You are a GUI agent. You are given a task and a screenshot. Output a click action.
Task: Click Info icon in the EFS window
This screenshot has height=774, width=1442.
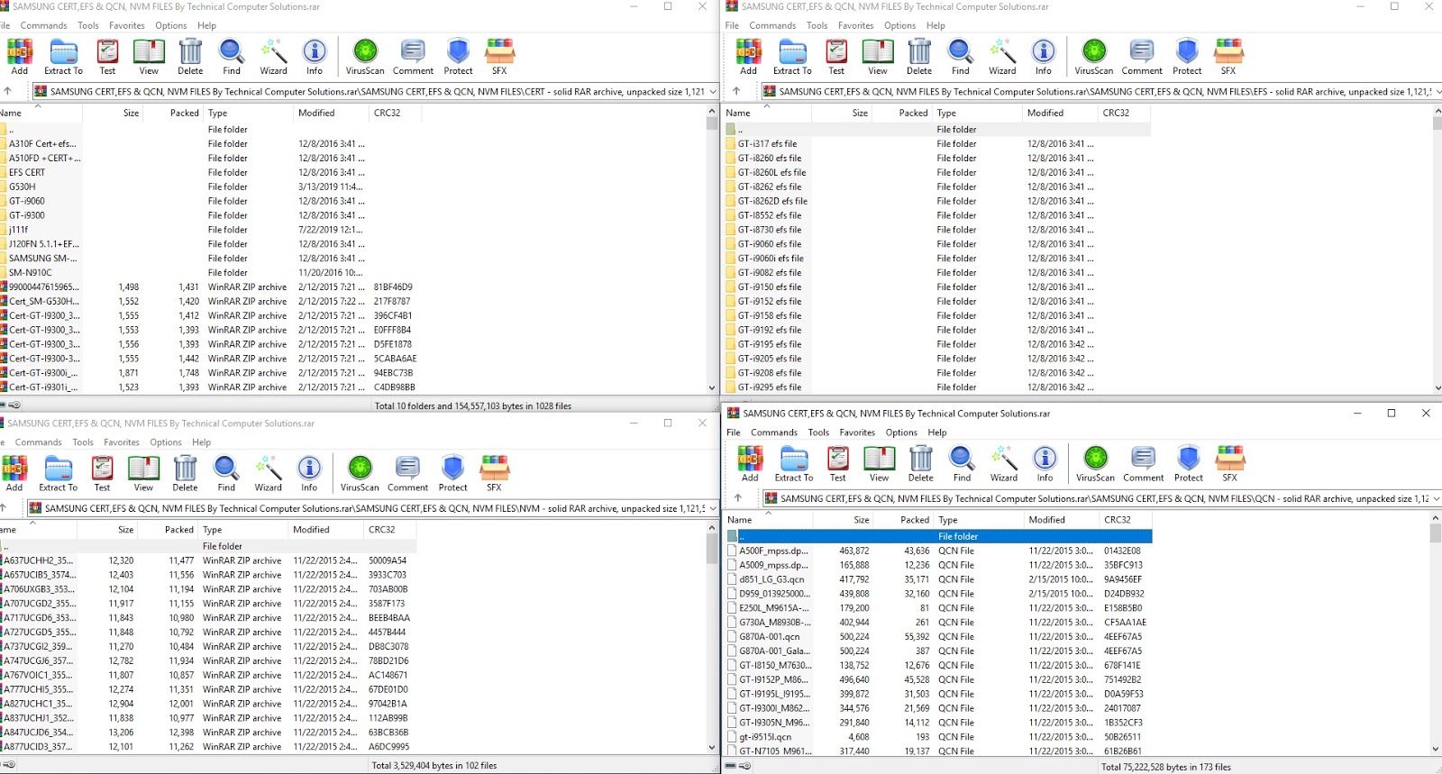[1043, 56]
